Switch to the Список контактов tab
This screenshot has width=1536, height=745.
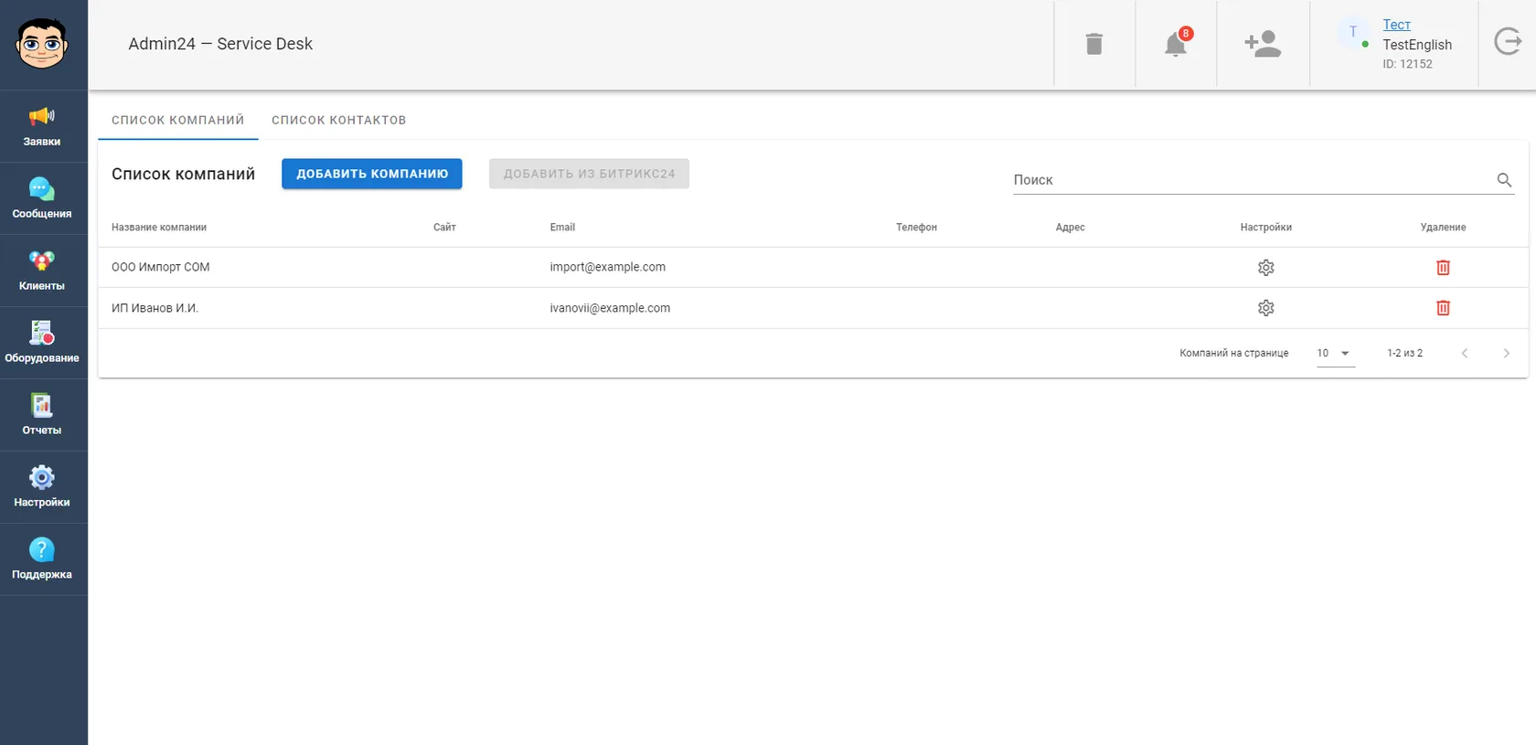339,120
